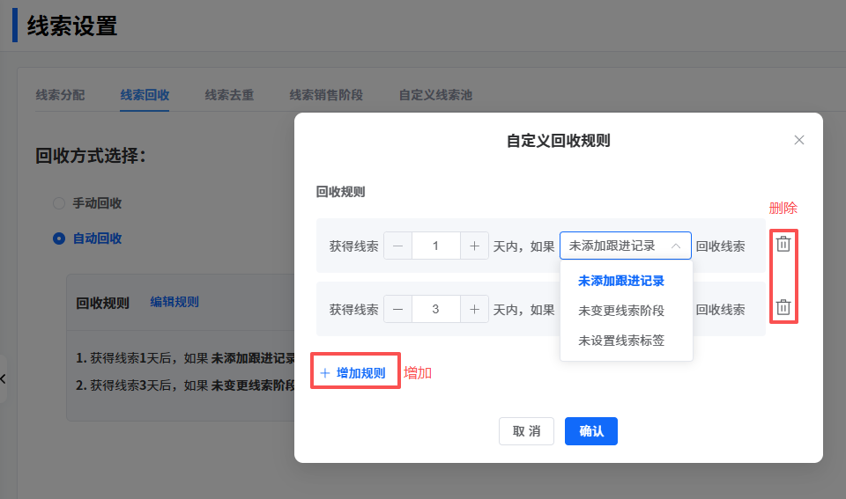This screenshot has height=499, width=846.
Task: Switch to 线索分配 tab
Action: coord(60,95)
